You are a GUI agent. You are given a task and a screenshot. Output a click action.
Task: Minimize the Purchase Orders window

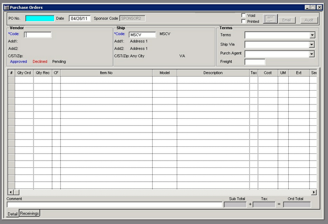[307, 8]
